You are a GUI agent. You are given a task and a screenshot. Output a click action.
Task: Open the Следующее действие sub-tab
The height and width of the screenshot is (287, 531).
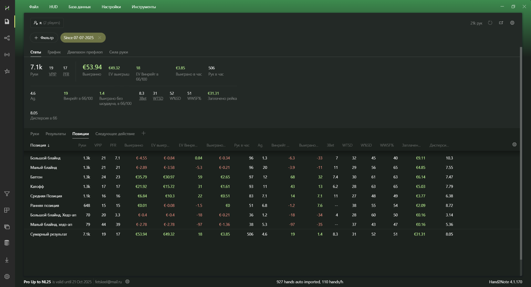pyautogui.click(x=115, y=134)
